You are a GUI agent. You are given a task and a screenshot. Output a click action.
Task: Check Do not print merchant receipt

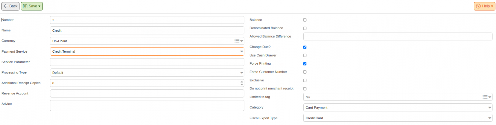[x=305, y=89]
